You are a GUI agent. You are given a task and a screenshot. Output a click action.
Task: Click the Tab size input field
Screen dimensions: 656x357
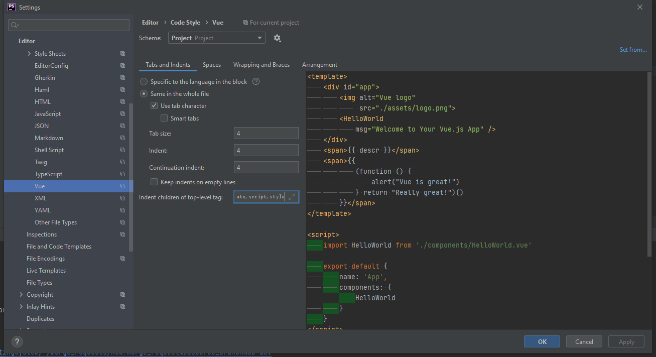pos(266,134)
